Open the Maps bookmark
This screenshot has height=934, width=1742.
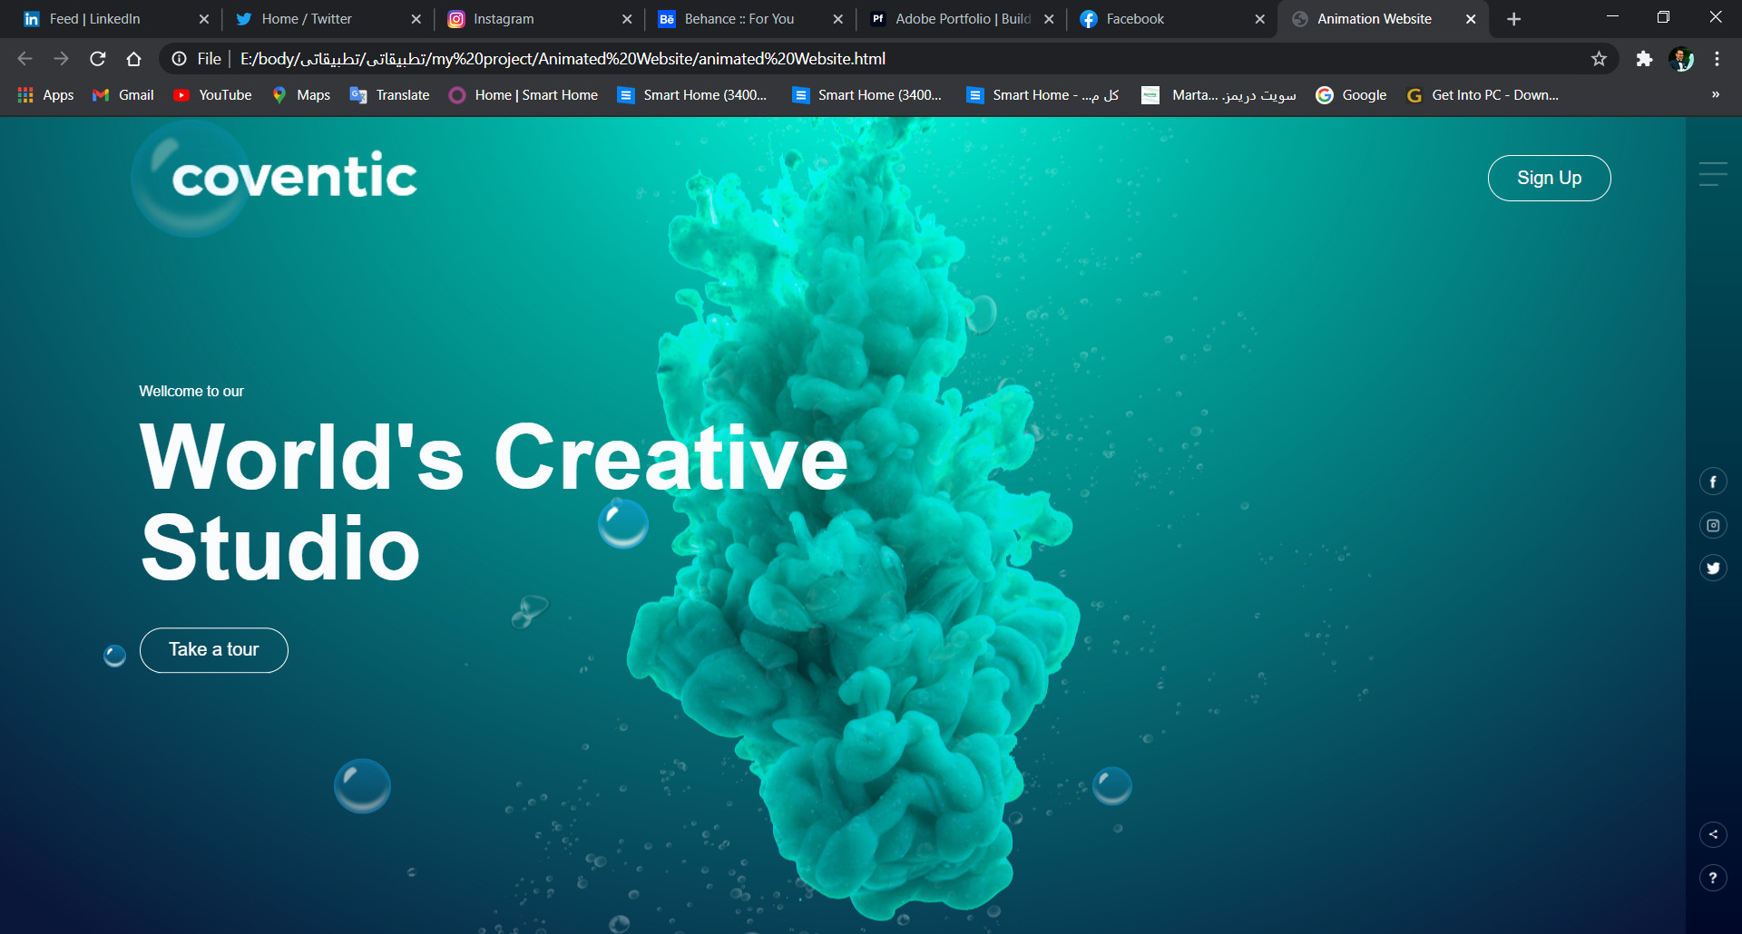301,94
